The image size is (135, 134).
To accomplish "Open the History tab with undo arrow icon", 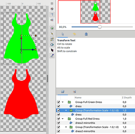I will [x=74, y=34].
